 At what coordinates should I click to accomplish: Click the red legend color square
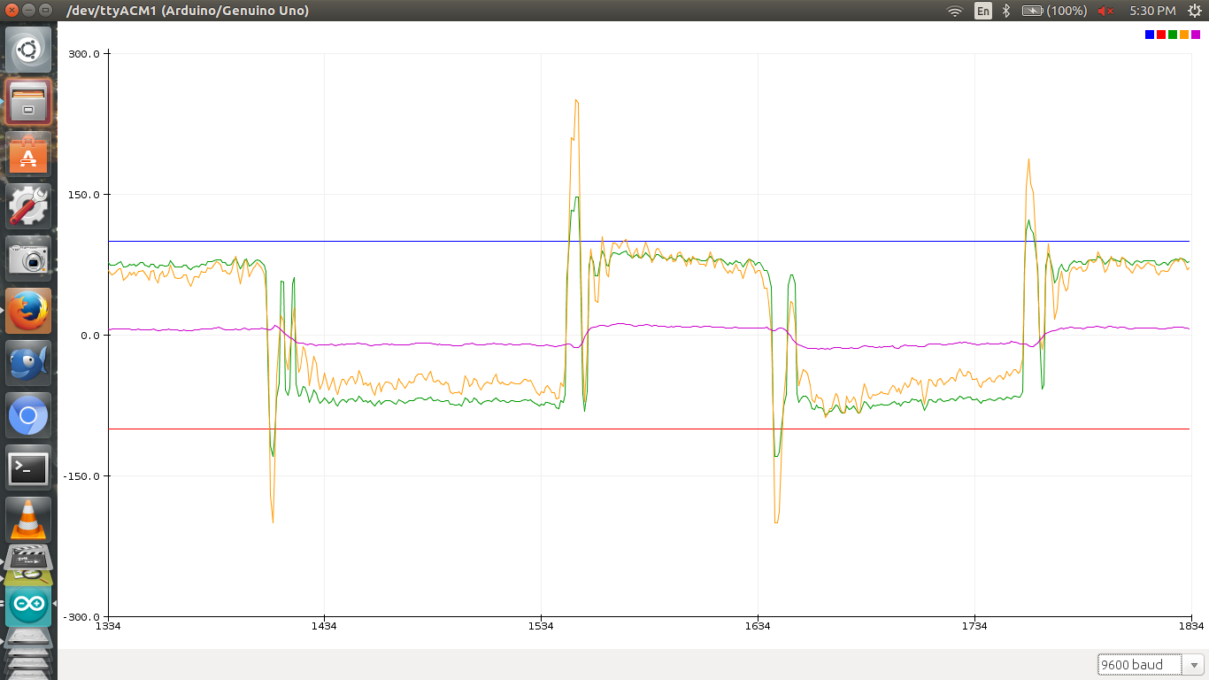point(1161,35)
